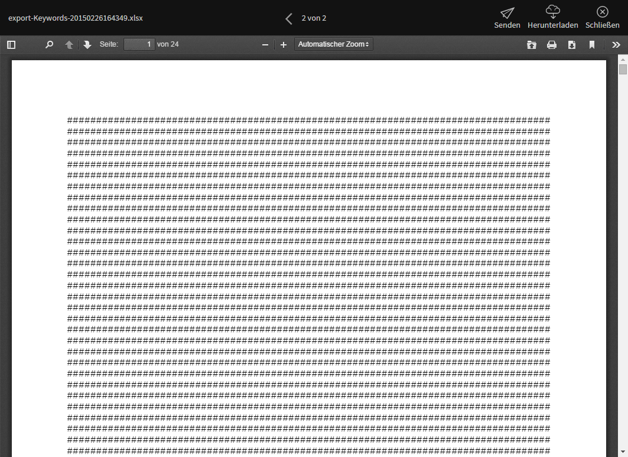Viewport: 628px width, 457px height.
Task: Print the document
Action: 552,45
